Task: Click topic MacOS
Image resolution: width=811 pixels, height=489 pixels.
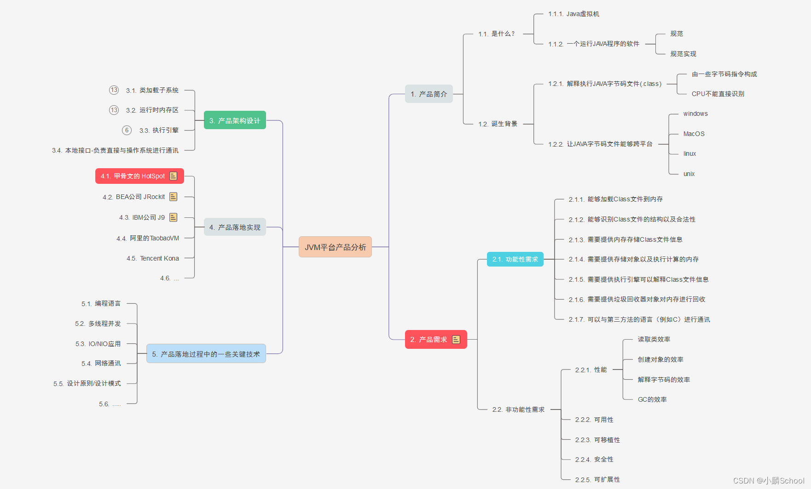Action: (x=694, y=134)
